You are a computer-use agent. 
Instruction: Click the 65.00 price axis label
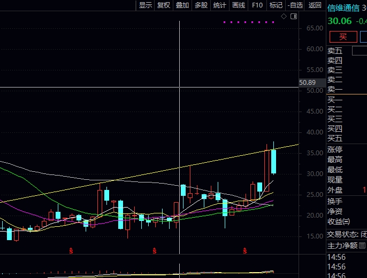(x=315, y=28)
